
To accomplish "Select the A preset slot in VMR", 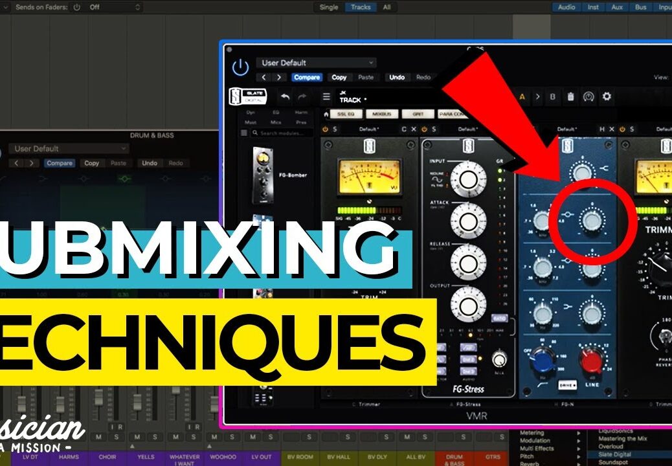I will tap(522, 97).
